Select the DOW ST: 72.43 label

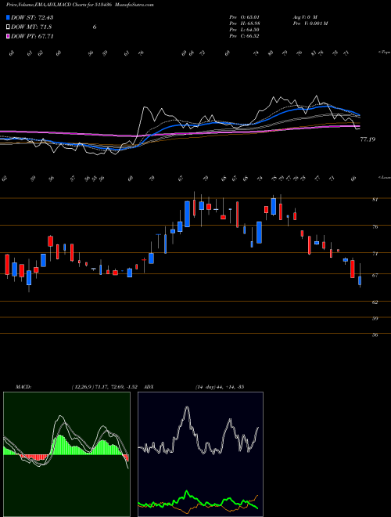tap(32, 17)
